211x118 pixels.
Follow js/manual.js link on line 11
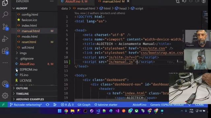coord(121,62)
